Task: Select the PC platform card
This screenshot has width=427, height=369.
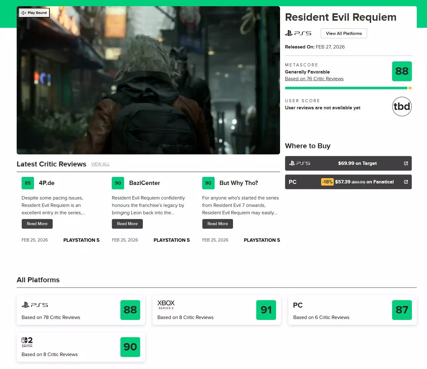Action: tap(352, 310)
